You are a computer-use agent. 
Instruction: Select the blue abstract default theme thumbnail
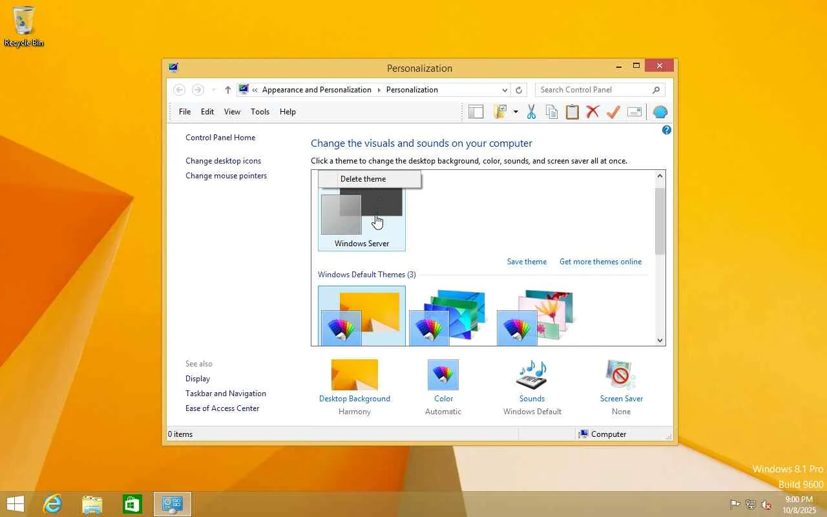pyautogui.click(x=448, y=316)
